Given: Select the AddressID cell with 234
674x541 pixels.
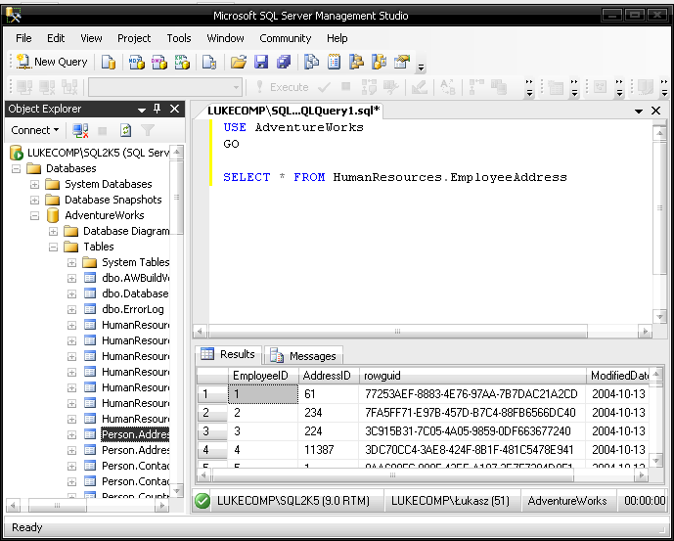Looking at the screenshot, I should pyautogui.click(x=329, y=413).
